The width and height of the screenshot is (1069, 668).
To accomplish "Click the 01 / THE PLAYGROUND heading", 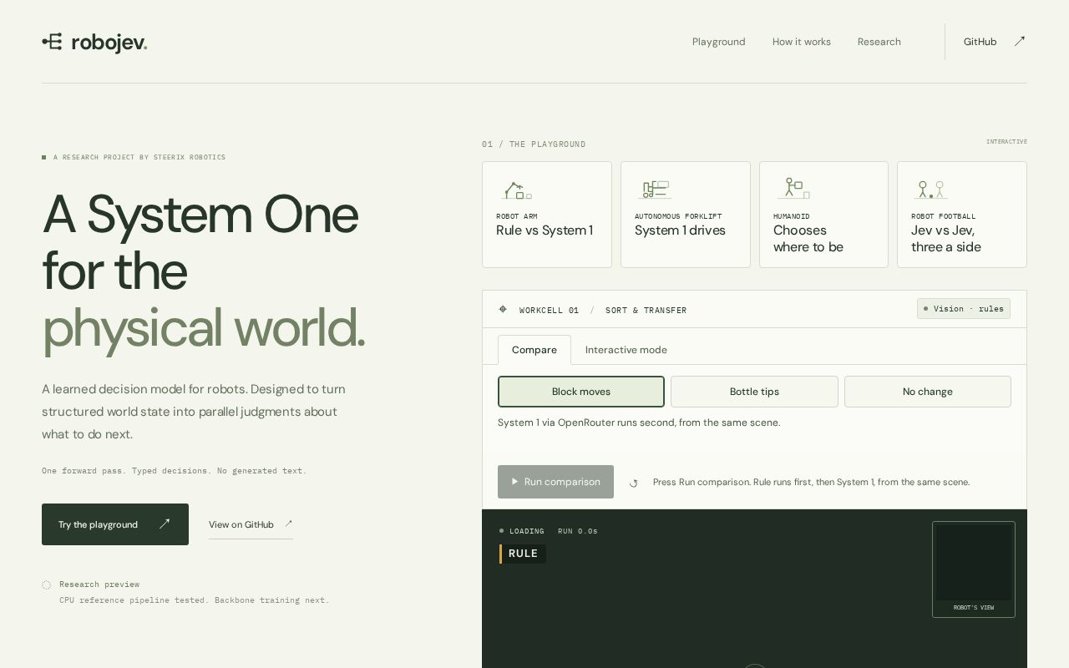I will pos(534,144).
